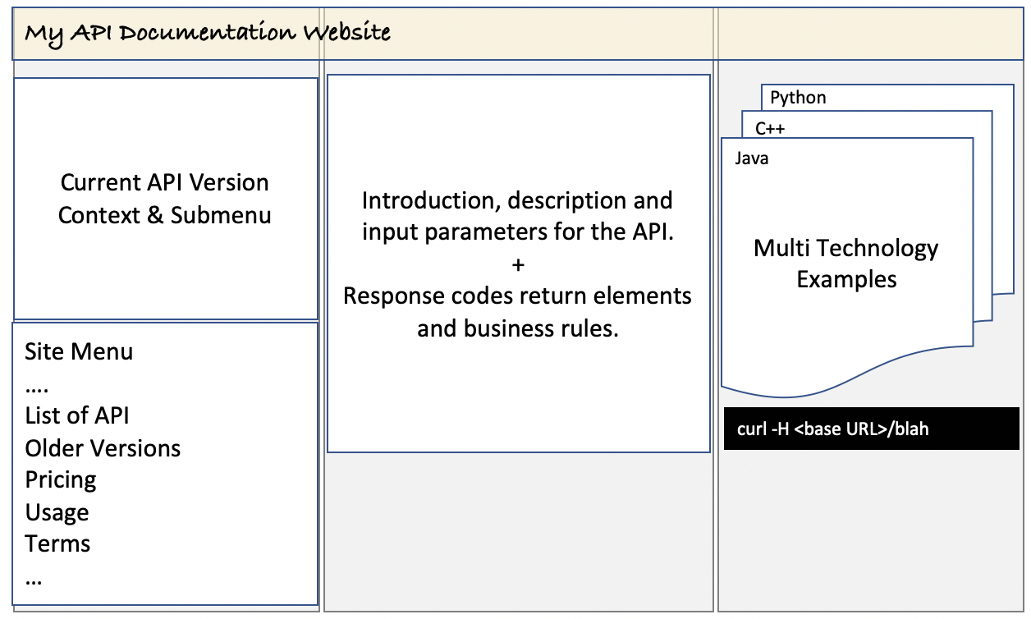The width and height of the screenshot is (1031, 619).
Task: Expand the trailing ellipsis below Terms
Action: point(34,580)
